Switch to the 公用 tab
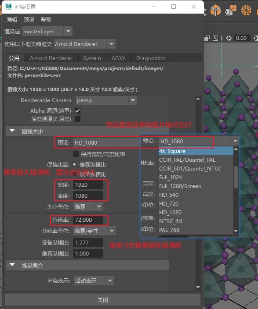Image resolution: width=258 pixels, height=309 pixels. click(x=14, y=58)
